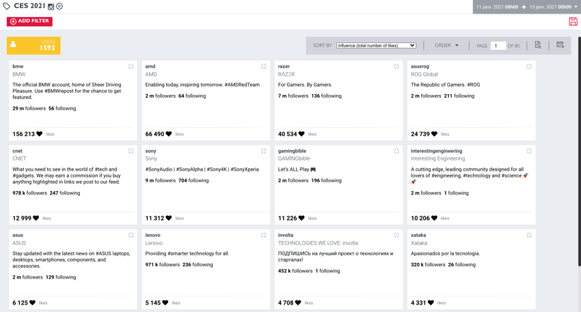This screenshot has width=581, height=312.
Task: Open the settings gear next to CES 2021
Action: [x=59, y=7]
